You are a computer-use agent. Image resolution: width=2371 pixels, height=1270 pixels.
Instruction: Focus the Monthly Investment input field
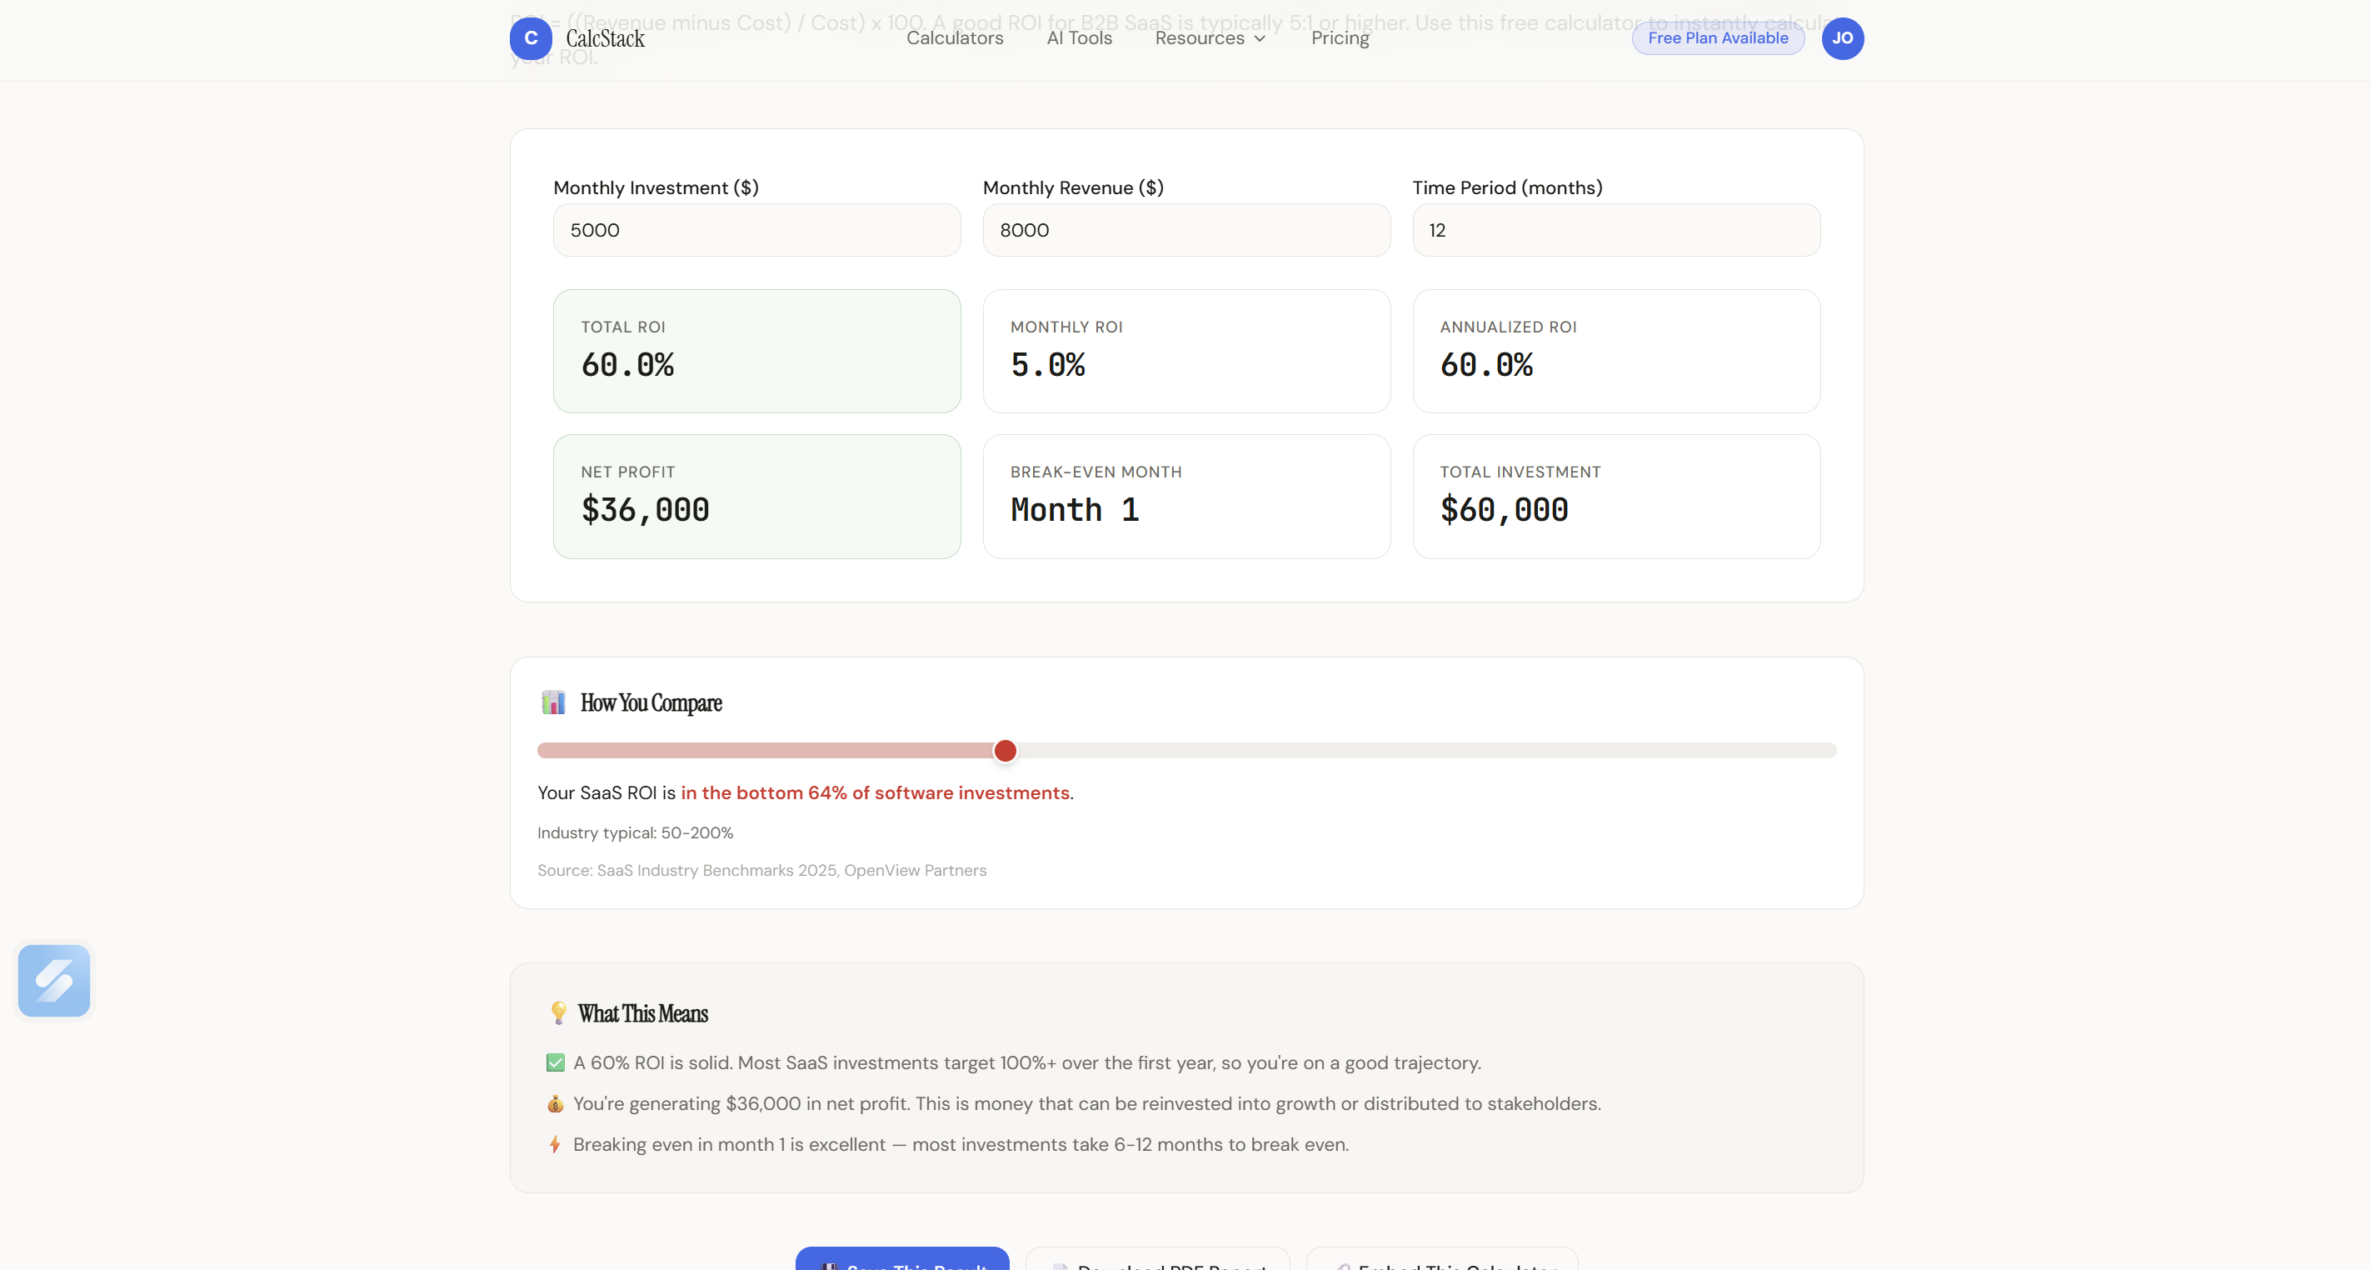coord(756,230)
